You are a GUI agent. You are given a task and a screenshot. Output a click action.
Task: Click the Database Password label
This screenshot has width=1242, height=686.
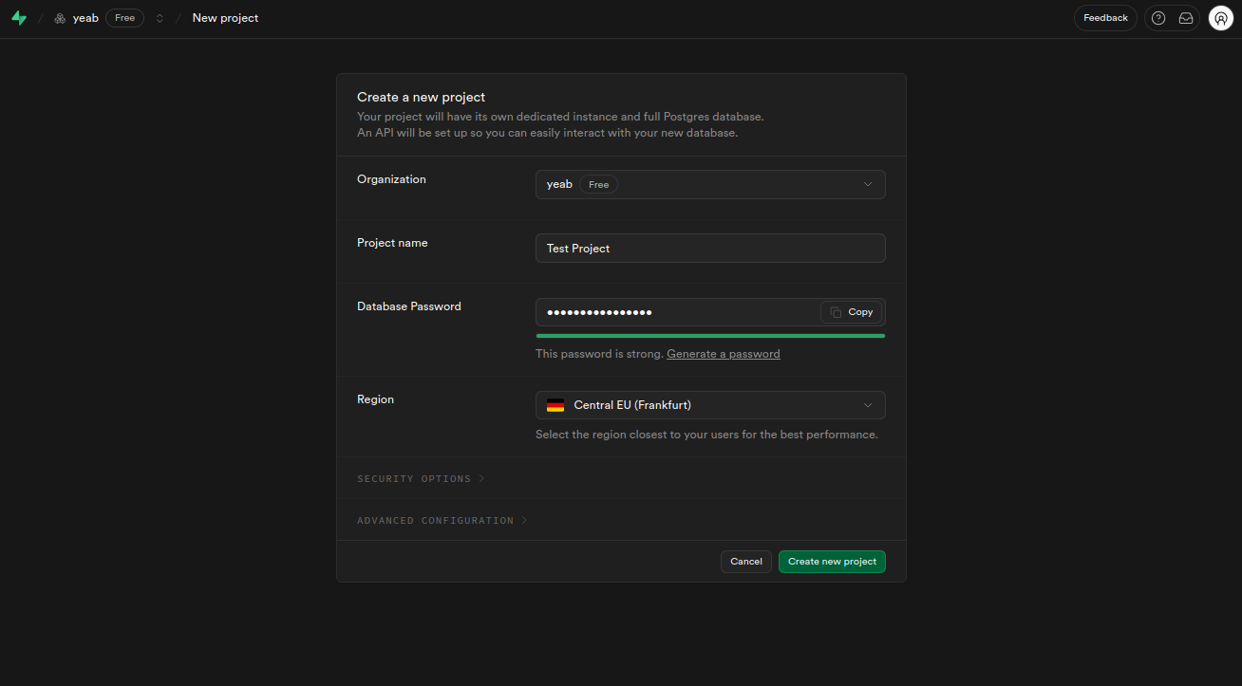pos(409,306)
